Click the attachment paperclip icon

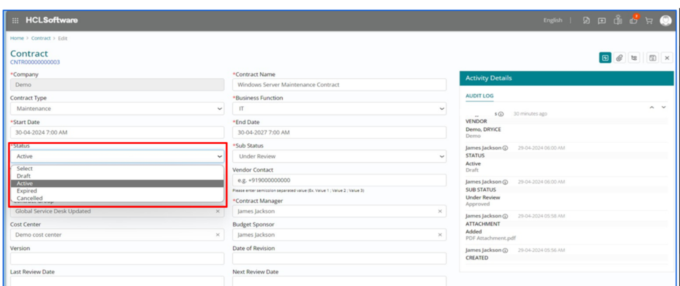click(620, 58)
